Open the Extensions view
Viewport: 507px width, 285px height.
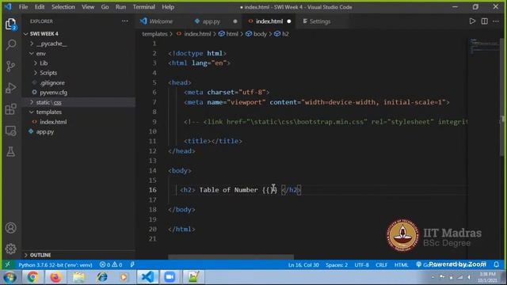click(x=10, y=109)
